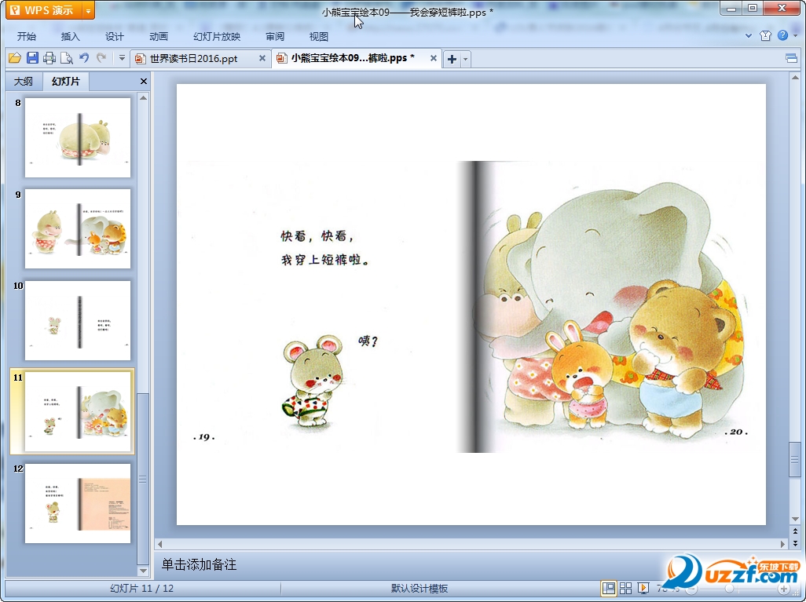The height and width of the screenshot is (602, 806).
Task: Redo the last undone action
Action: [x=102, y=58]
